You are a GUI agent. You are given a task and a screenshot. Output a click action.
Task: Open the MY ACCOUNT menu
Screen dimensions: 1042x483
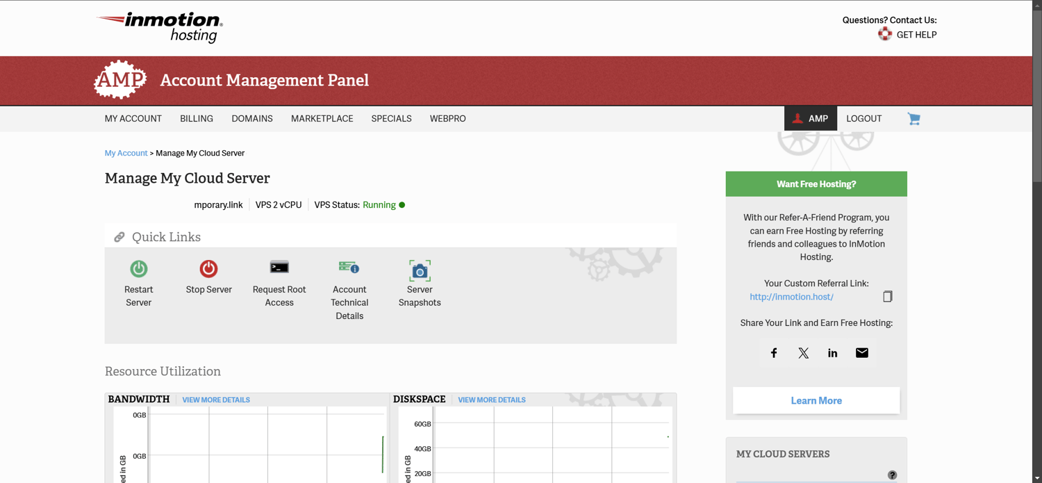point(133,119)
